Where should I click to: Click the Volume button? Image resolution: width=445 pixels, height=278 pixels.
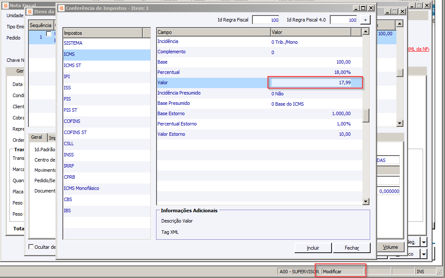(390, 247)
